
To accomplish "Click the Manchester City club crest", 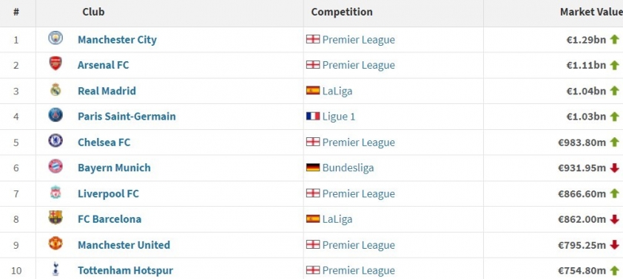I will [x=55, y=38].
